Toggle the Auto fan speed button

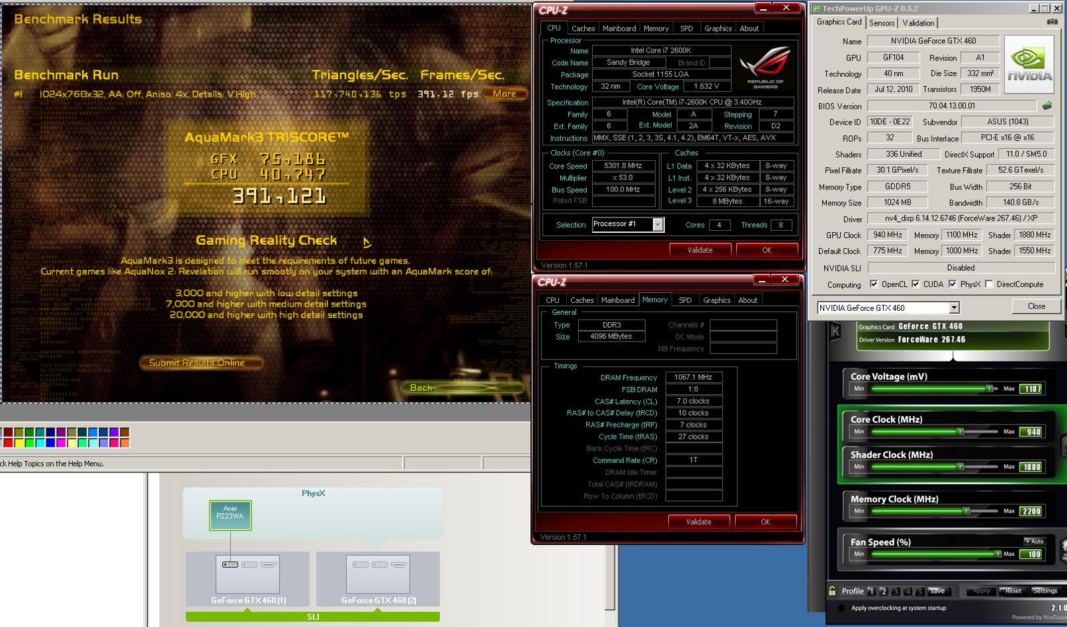pos(1034,541)
